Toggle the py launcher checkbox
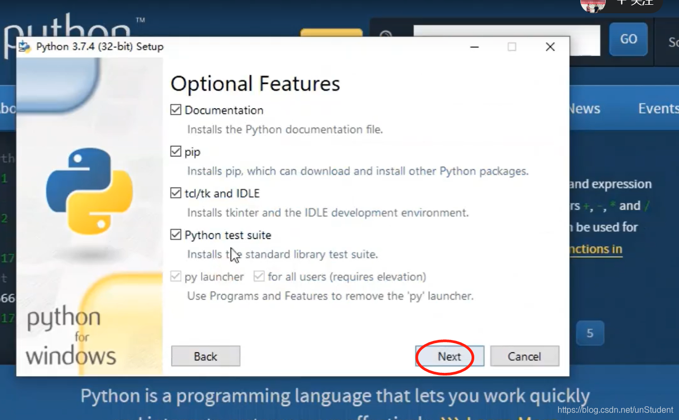 176,276
